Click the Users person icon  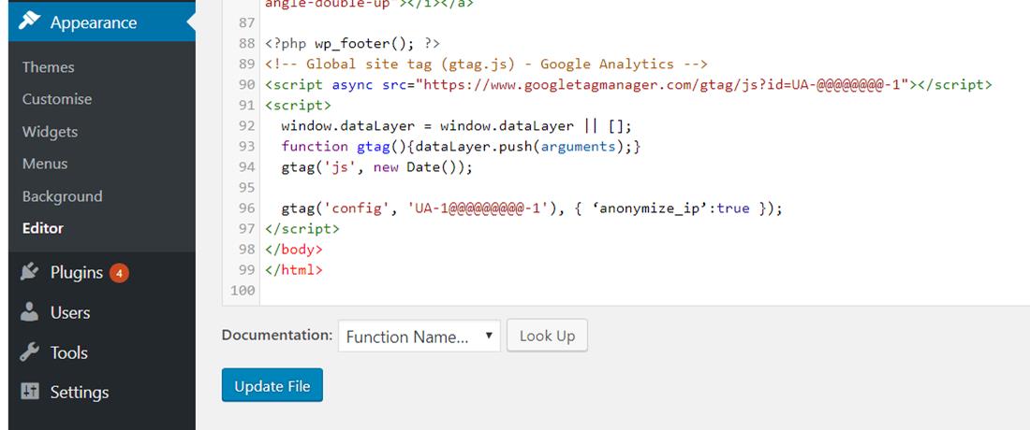[30, 312]
